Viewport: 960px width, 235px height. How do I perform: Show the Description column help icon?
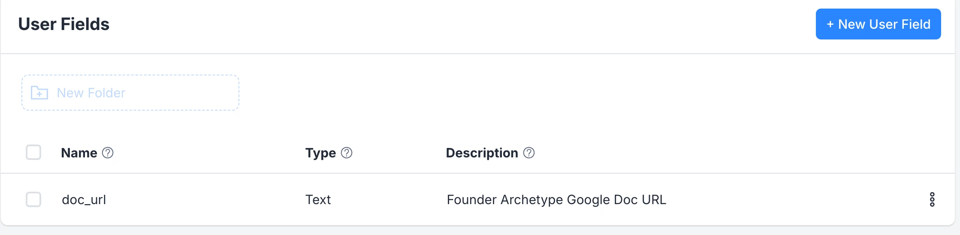pos(529,153)
